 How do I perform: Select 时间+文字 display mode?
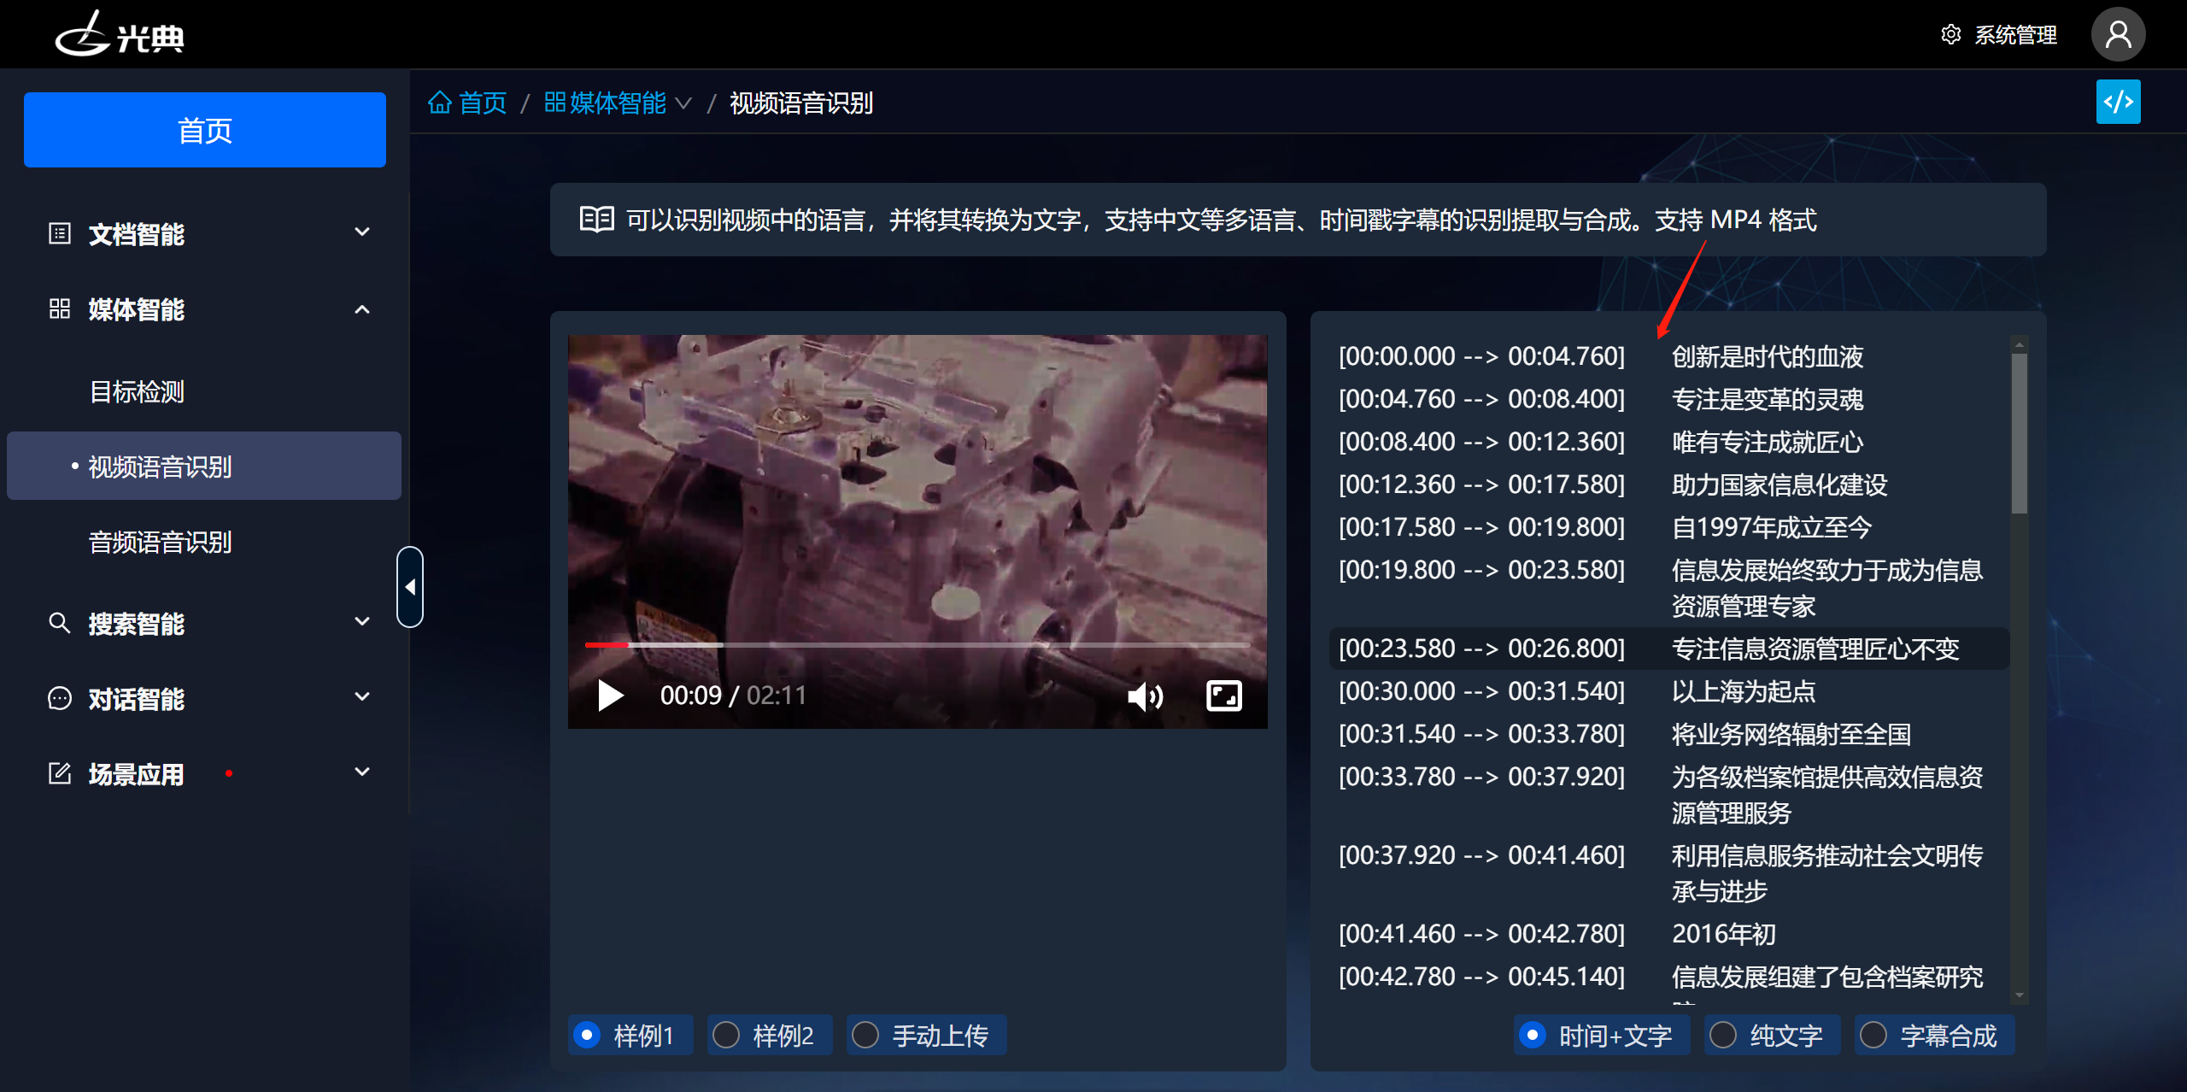tap(1602, 1036)
